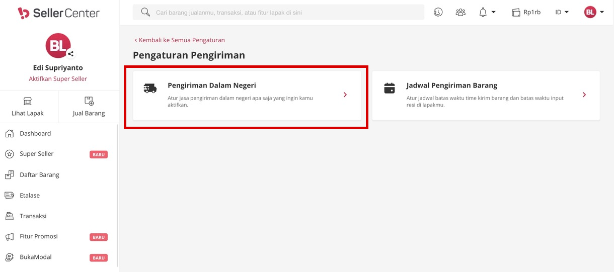Click Kembali ke Semua Pengaturan link
The height and width of the screenshot is (272, 614).
(x=180, y=40)
